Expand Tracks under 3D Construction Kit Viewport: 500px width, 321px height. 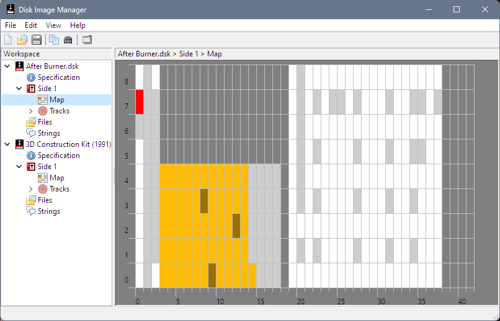tap(30, 189)
